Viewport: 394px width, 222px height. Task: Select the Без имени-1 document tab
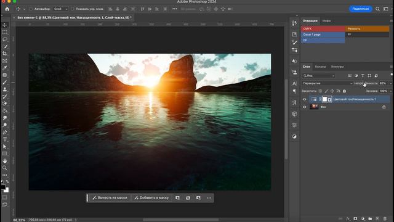[74, 18]
